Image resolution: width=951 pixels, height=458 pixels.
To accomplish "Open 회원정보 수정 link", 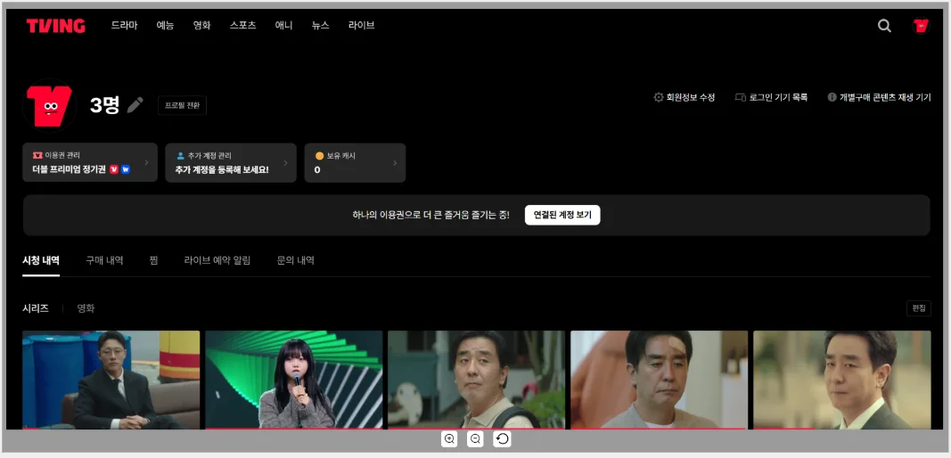I will (x=691, y=97).
